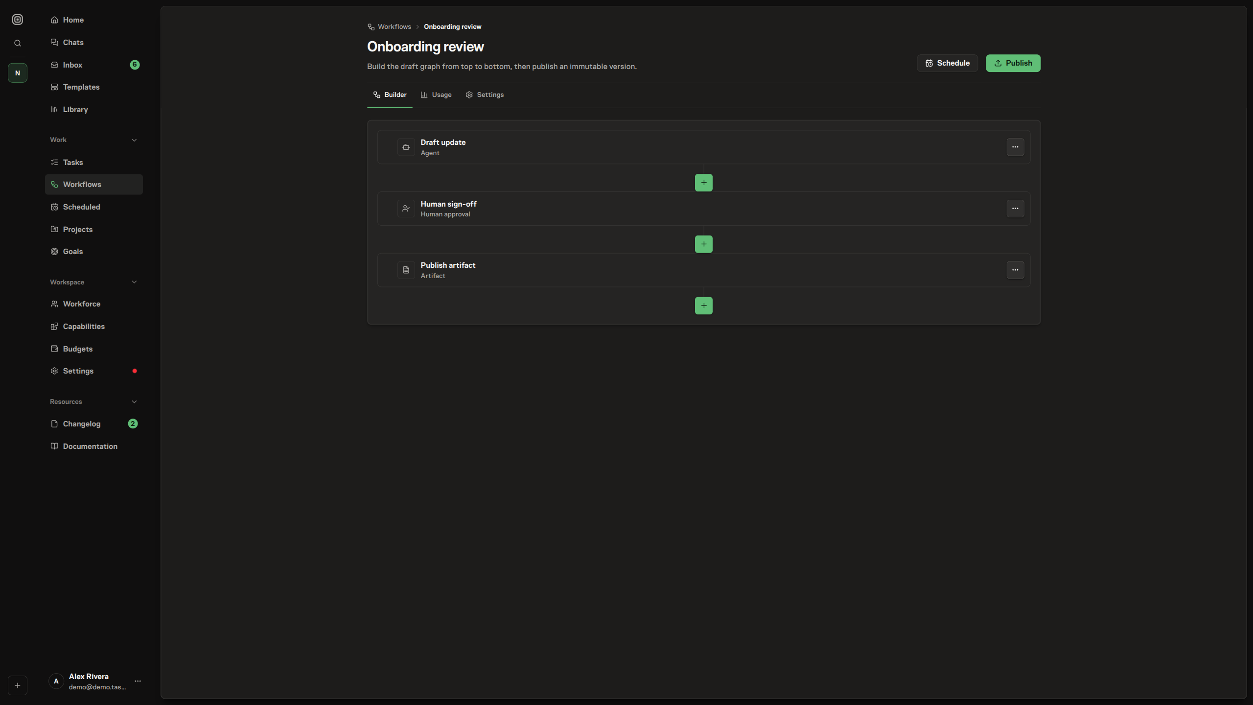Add a step after Draft update
This screenshot has height=705, width=1253.
coord(703,183)
